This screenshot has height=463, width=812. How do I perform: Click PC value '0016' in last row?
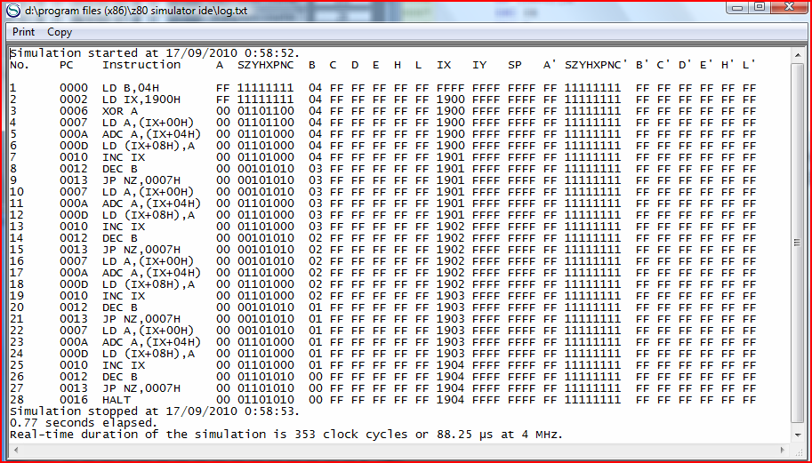74,400
